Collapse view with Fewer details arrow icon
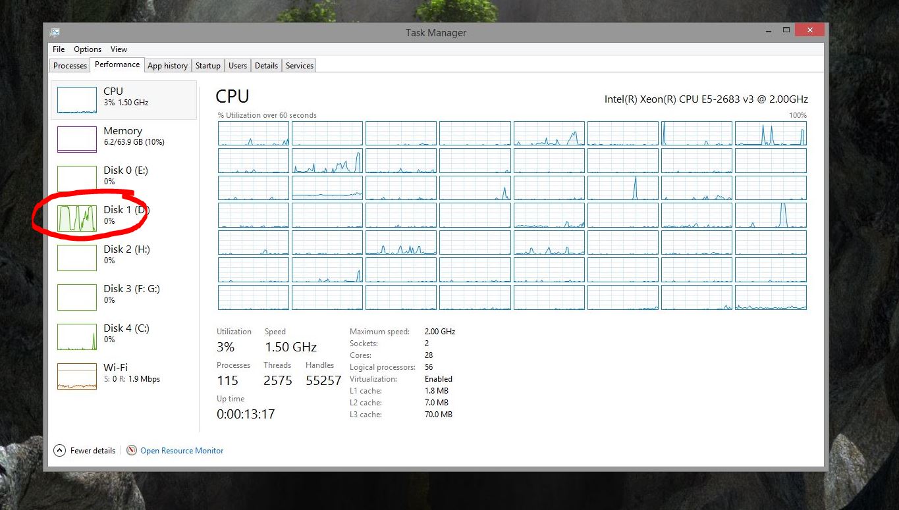899x510 pixels. pos(59,451)
